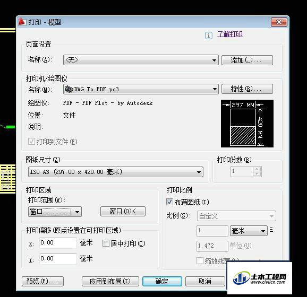This screenshot has width=307, height=297.
Task: Open the 图纸尺寸 ISO A3 dropdown
Action: click(x=116, y=172)
